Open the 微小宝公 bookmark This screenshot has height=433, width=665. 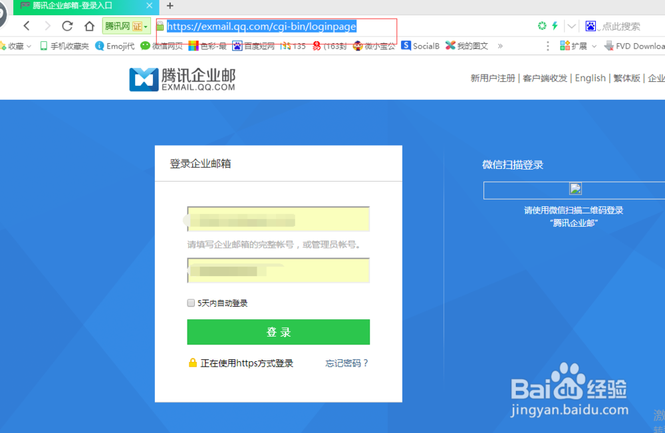[374, 46]
